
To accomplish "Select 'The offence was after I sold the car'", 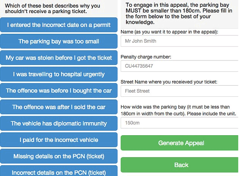I will tap(59, 107).
